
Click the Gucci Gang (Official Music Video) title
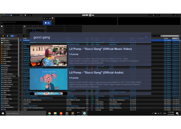[101, 49]
